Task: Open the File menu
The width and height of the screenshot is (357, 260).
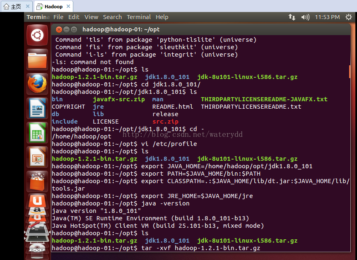Action: coord(58,17)
